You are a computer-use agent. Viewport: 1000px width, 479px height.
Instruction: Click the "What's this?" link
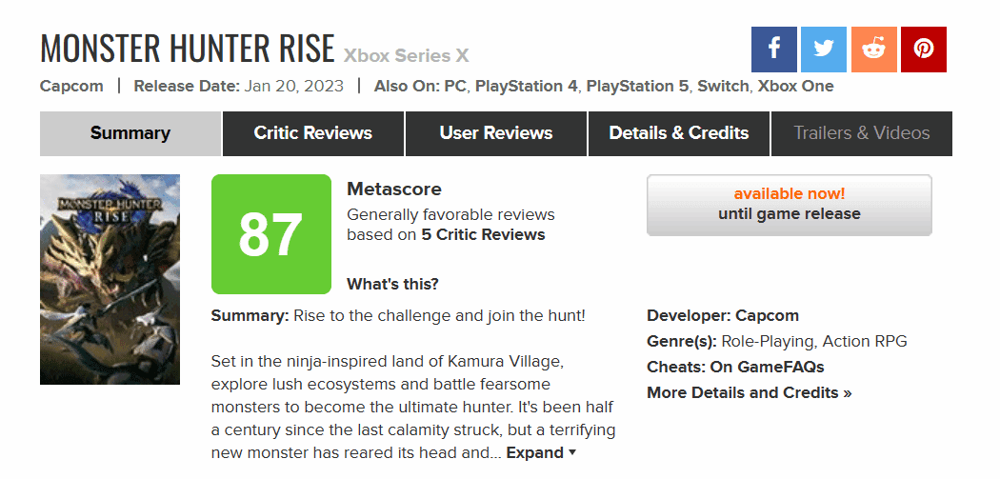click(392, 284)
